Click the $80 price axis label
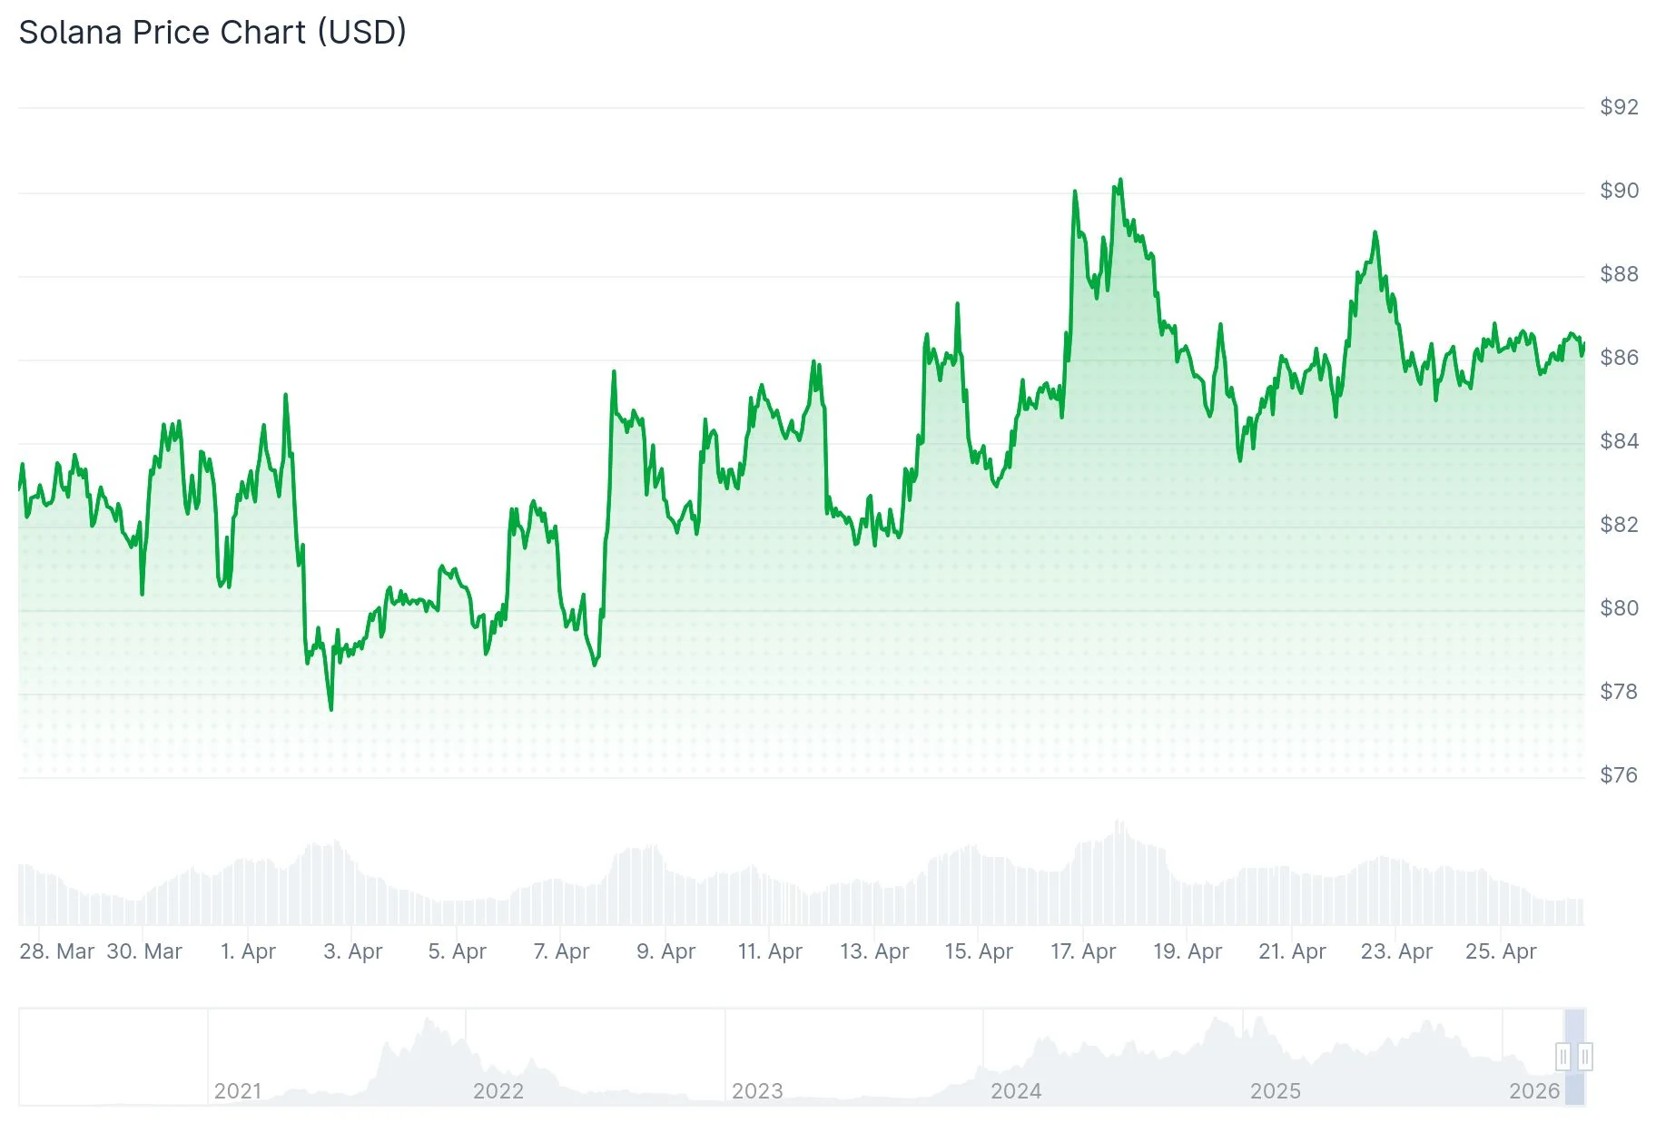This screenshot has height=1133, width=1656. click(x=1619, y=608)
